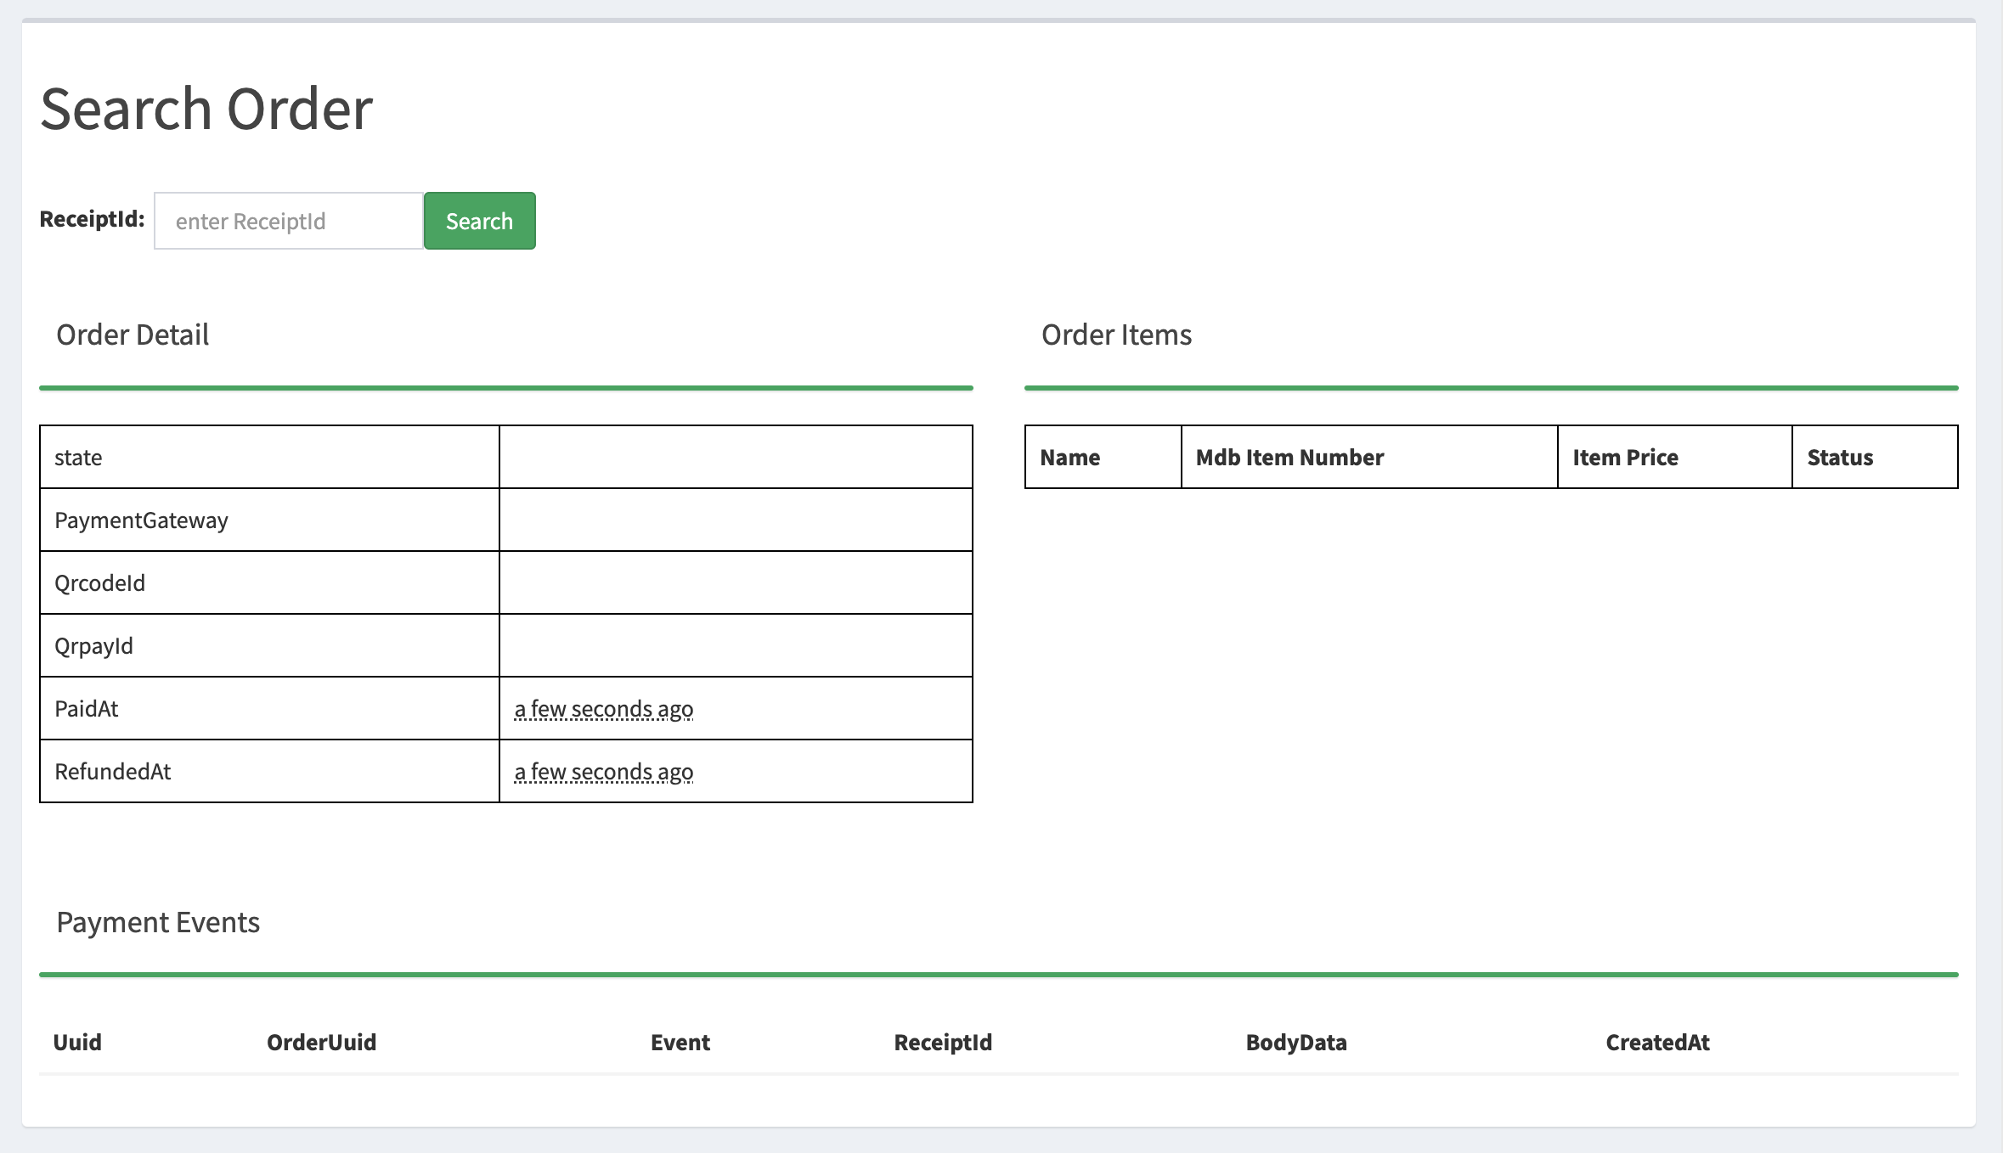
Task: Click the BodyData column header
Action: 1296,1043
